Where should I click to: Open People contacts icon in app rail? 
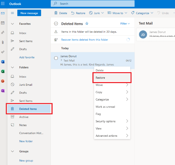(x=3, y=32)
